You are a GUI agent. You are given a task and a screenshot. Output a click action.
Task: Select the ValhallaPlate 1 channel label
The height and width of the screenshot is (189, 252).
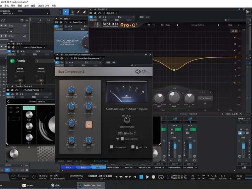[175, 168]
